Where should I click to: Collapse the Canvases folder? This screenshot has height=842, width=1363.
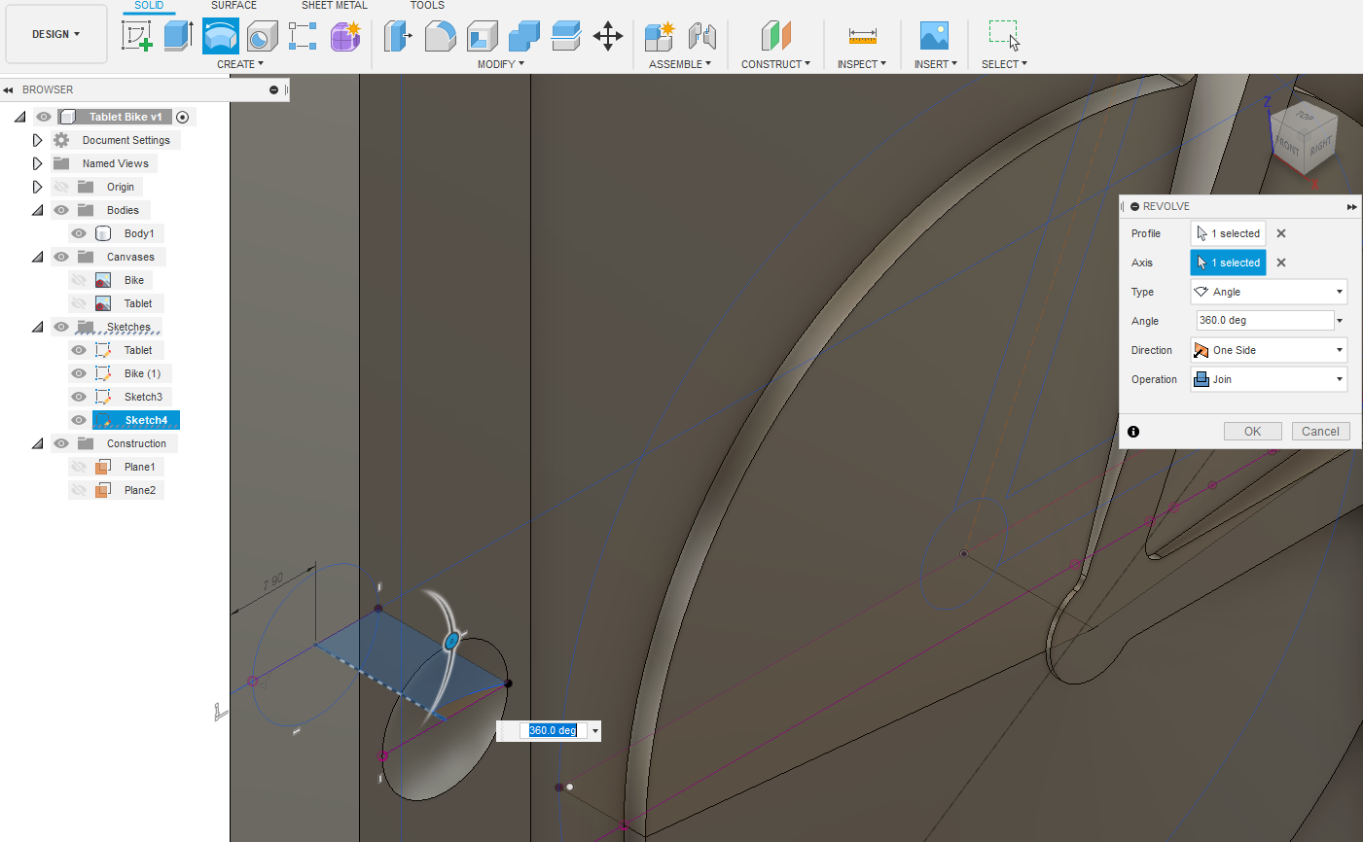38,257
